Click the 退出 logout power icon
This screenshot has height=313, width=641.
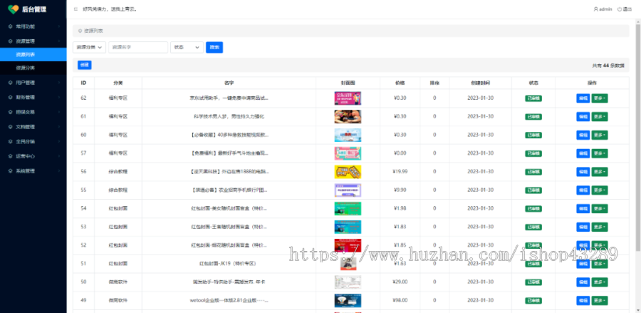click(620, 9)
